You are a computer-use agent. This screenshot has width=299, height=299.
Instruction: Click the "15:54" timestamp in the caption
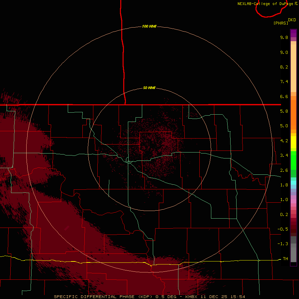[x=238, y=297]
